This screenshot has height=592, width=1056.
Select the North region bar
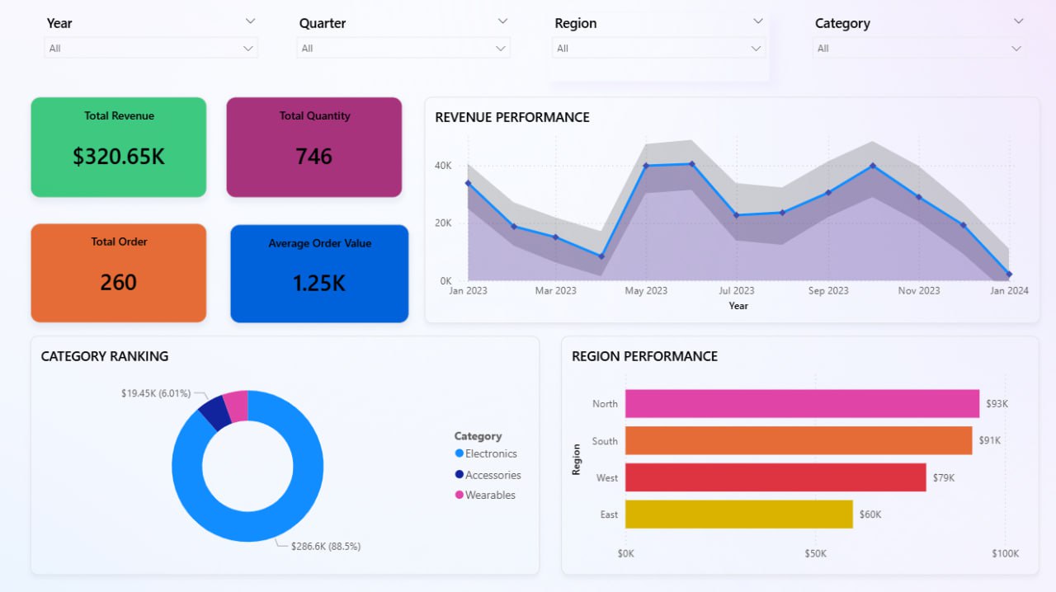pos(801,404)
